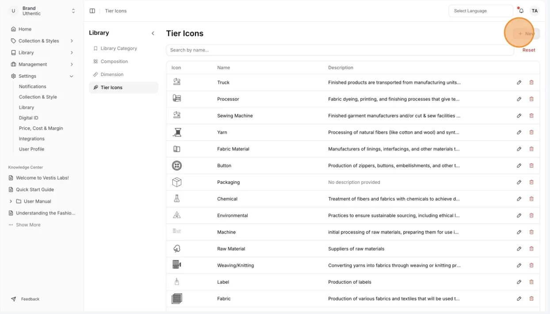Image resolution: width=550 pixels, height=314 pixels.
Task: Delete the Processor tier icon
Action: pos(531,99)
